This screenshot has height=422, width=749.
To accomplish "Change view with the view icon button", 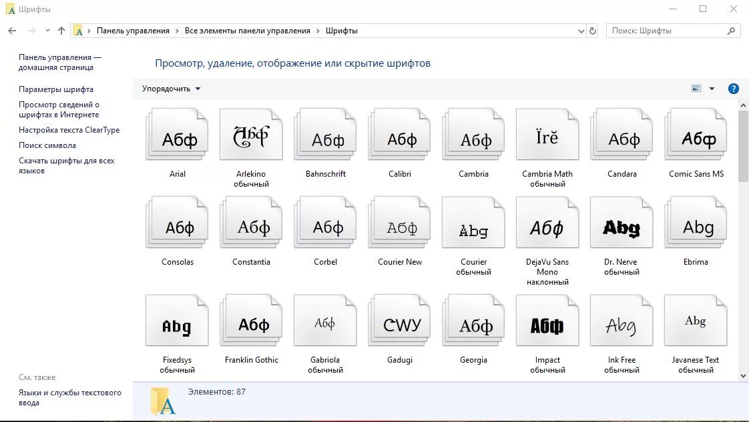I will coord(696,89).
